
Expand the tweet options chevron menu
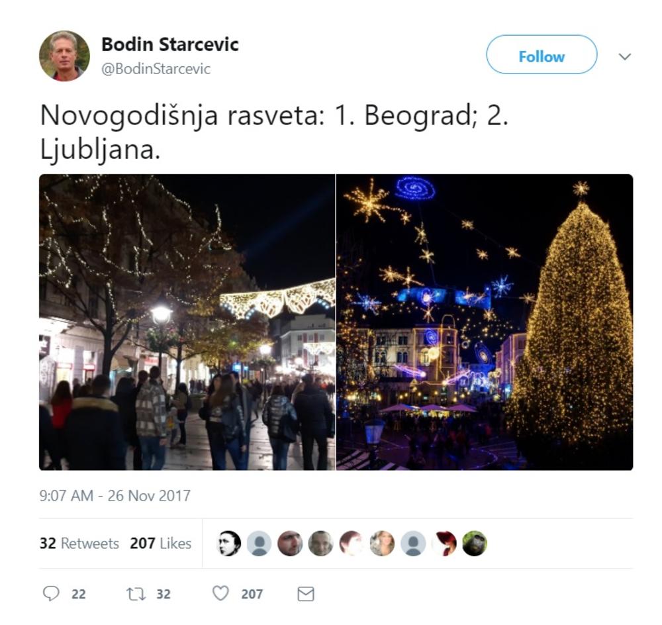pyautogui.click(x=624, y=56)
